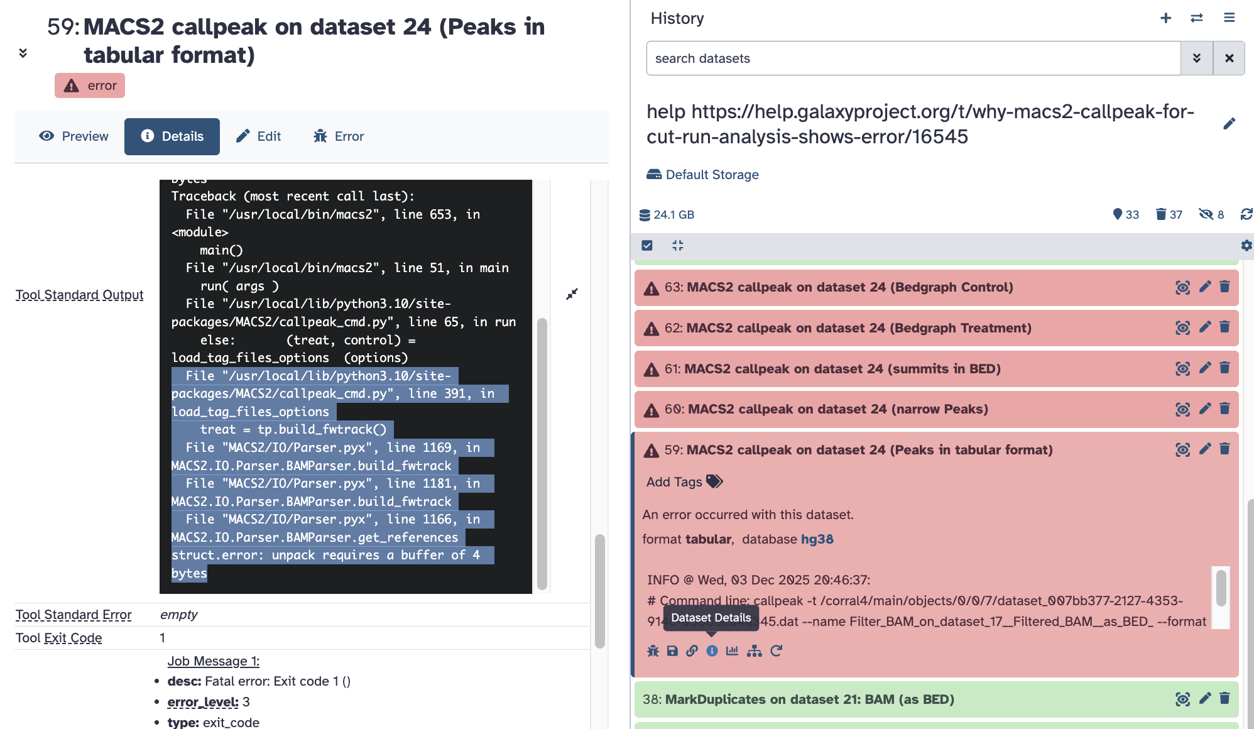Expand advanced search options chevron
The width and height of the screenshot is (1254, 729).
(x=1197, y=58)
